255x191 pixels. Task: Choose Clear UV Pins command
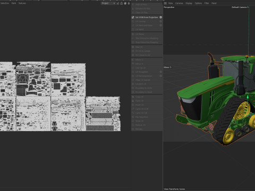click(x=147, y=13)
